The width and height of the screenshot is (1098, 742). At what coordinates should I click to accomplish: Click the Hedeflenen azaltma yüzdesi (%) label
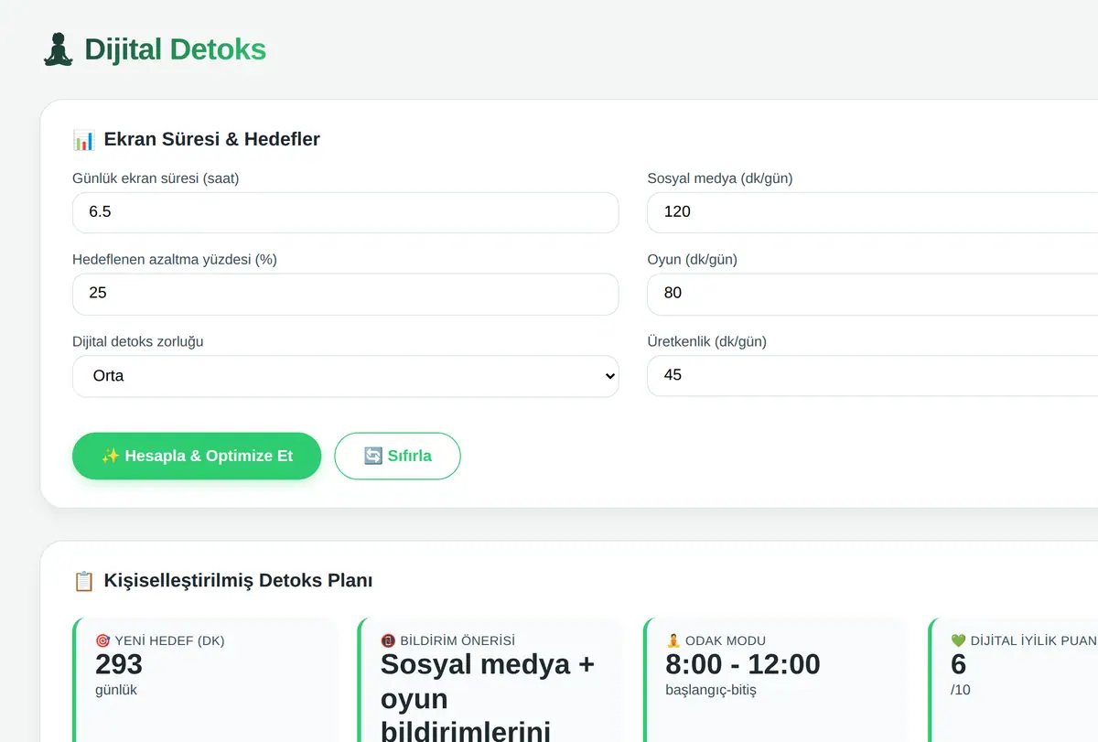[x=175, y=260]
